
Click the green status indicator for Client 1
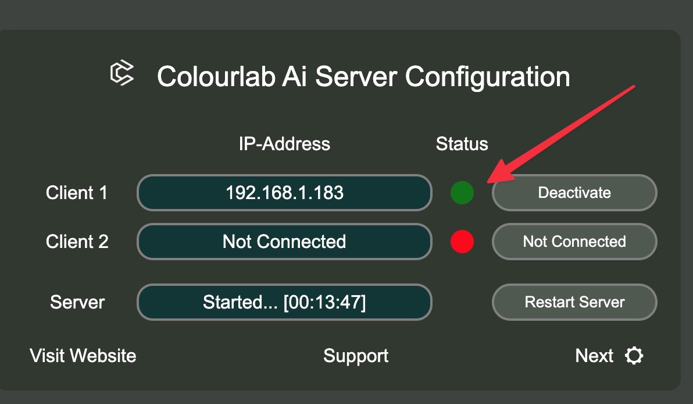[462, 193]
